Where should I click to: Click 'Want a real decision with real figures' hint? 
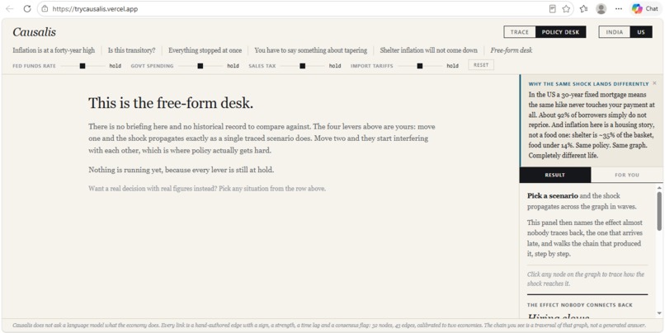tap(207, 189)
